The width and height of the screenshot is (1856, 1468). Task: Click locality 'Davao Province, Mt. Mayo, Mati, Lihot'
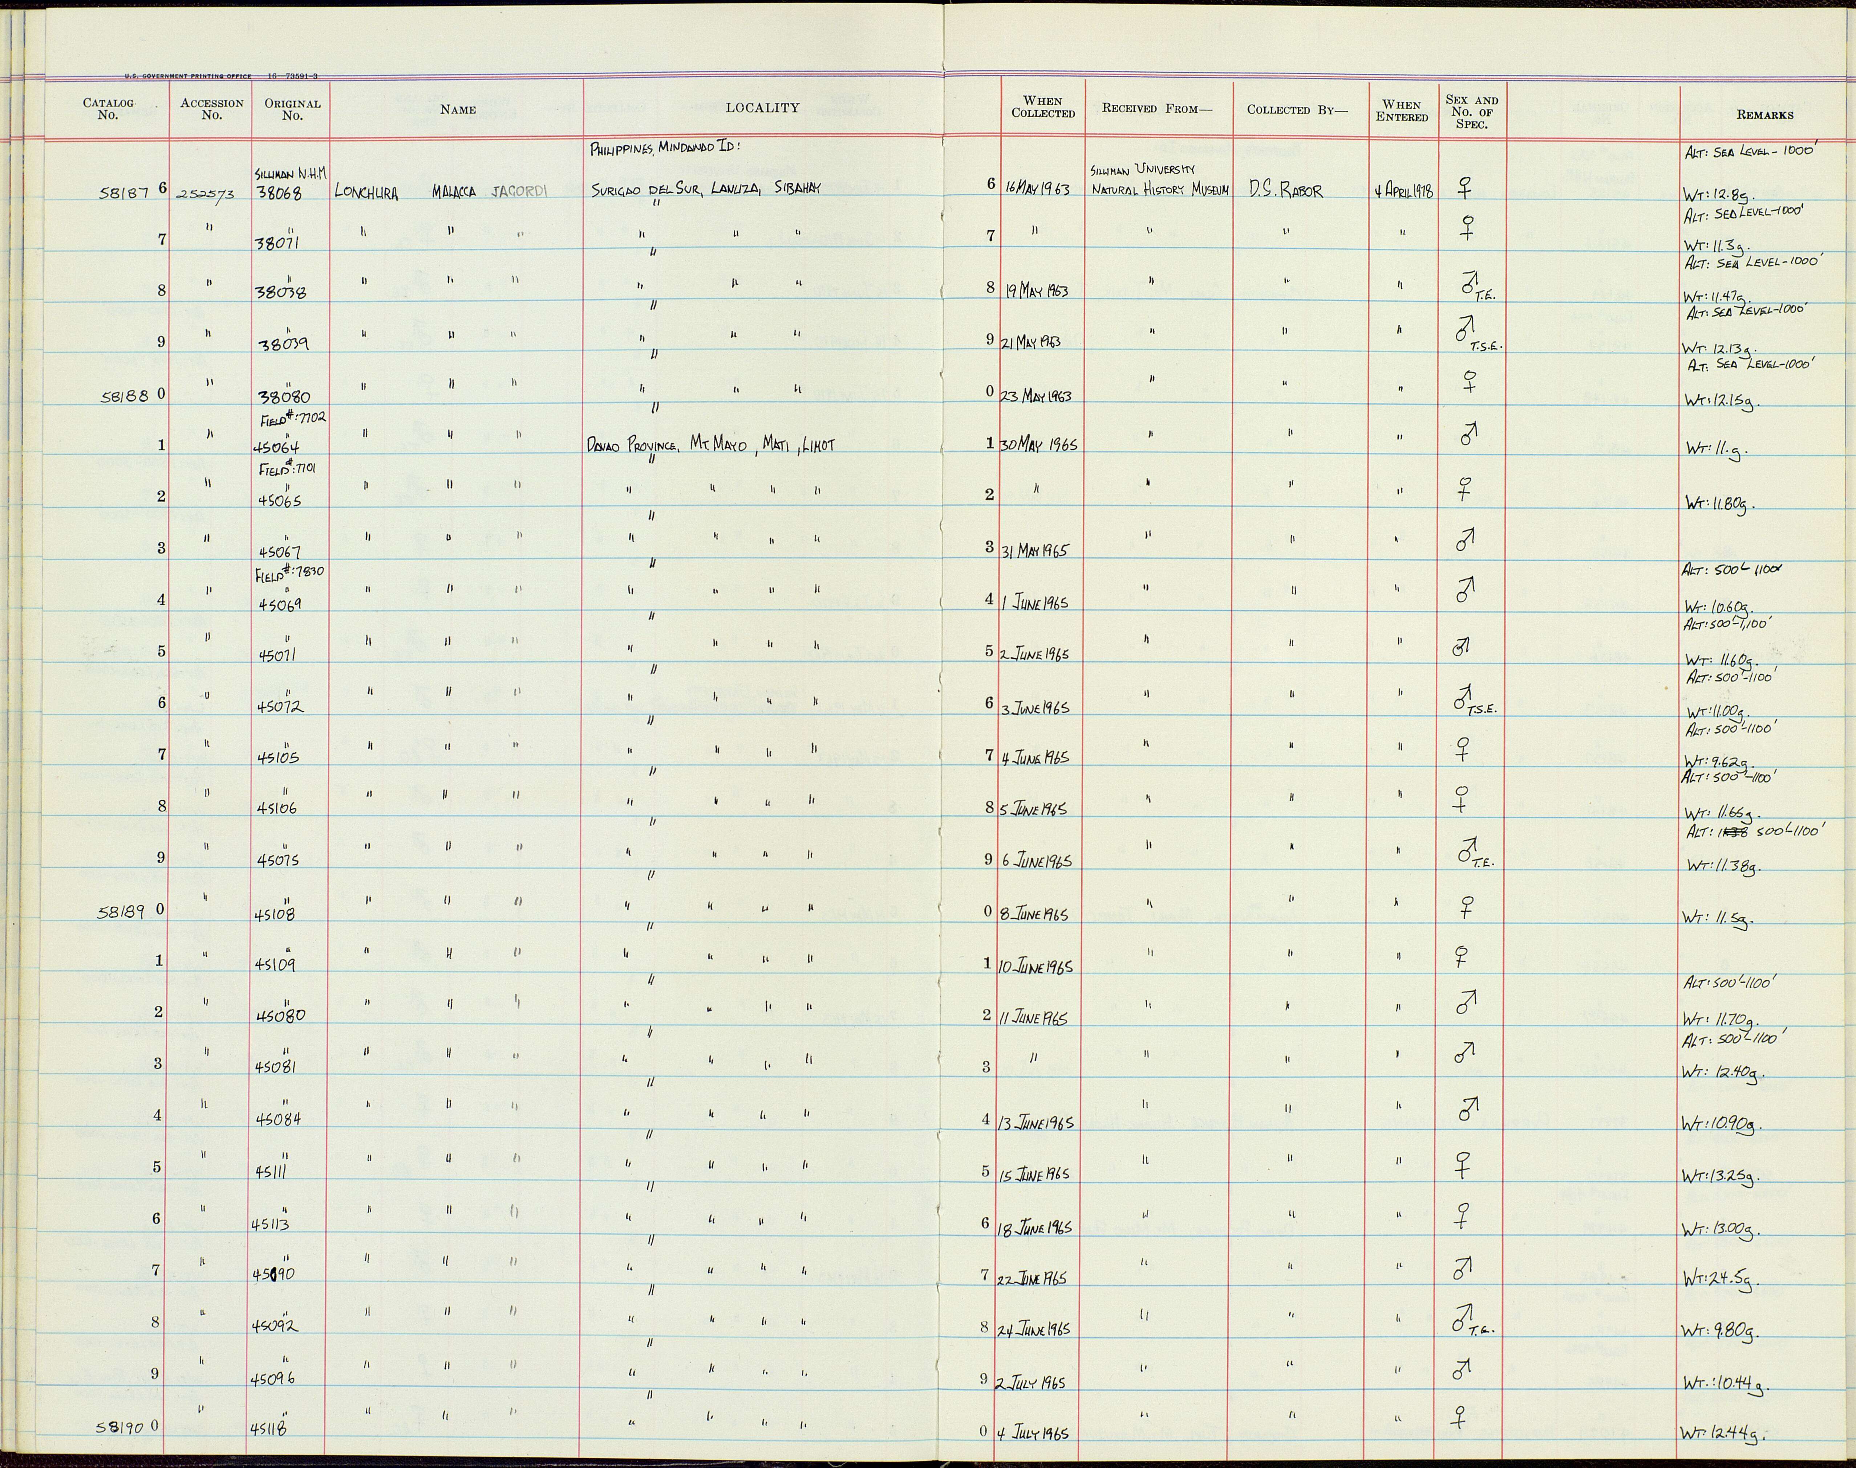711,445
